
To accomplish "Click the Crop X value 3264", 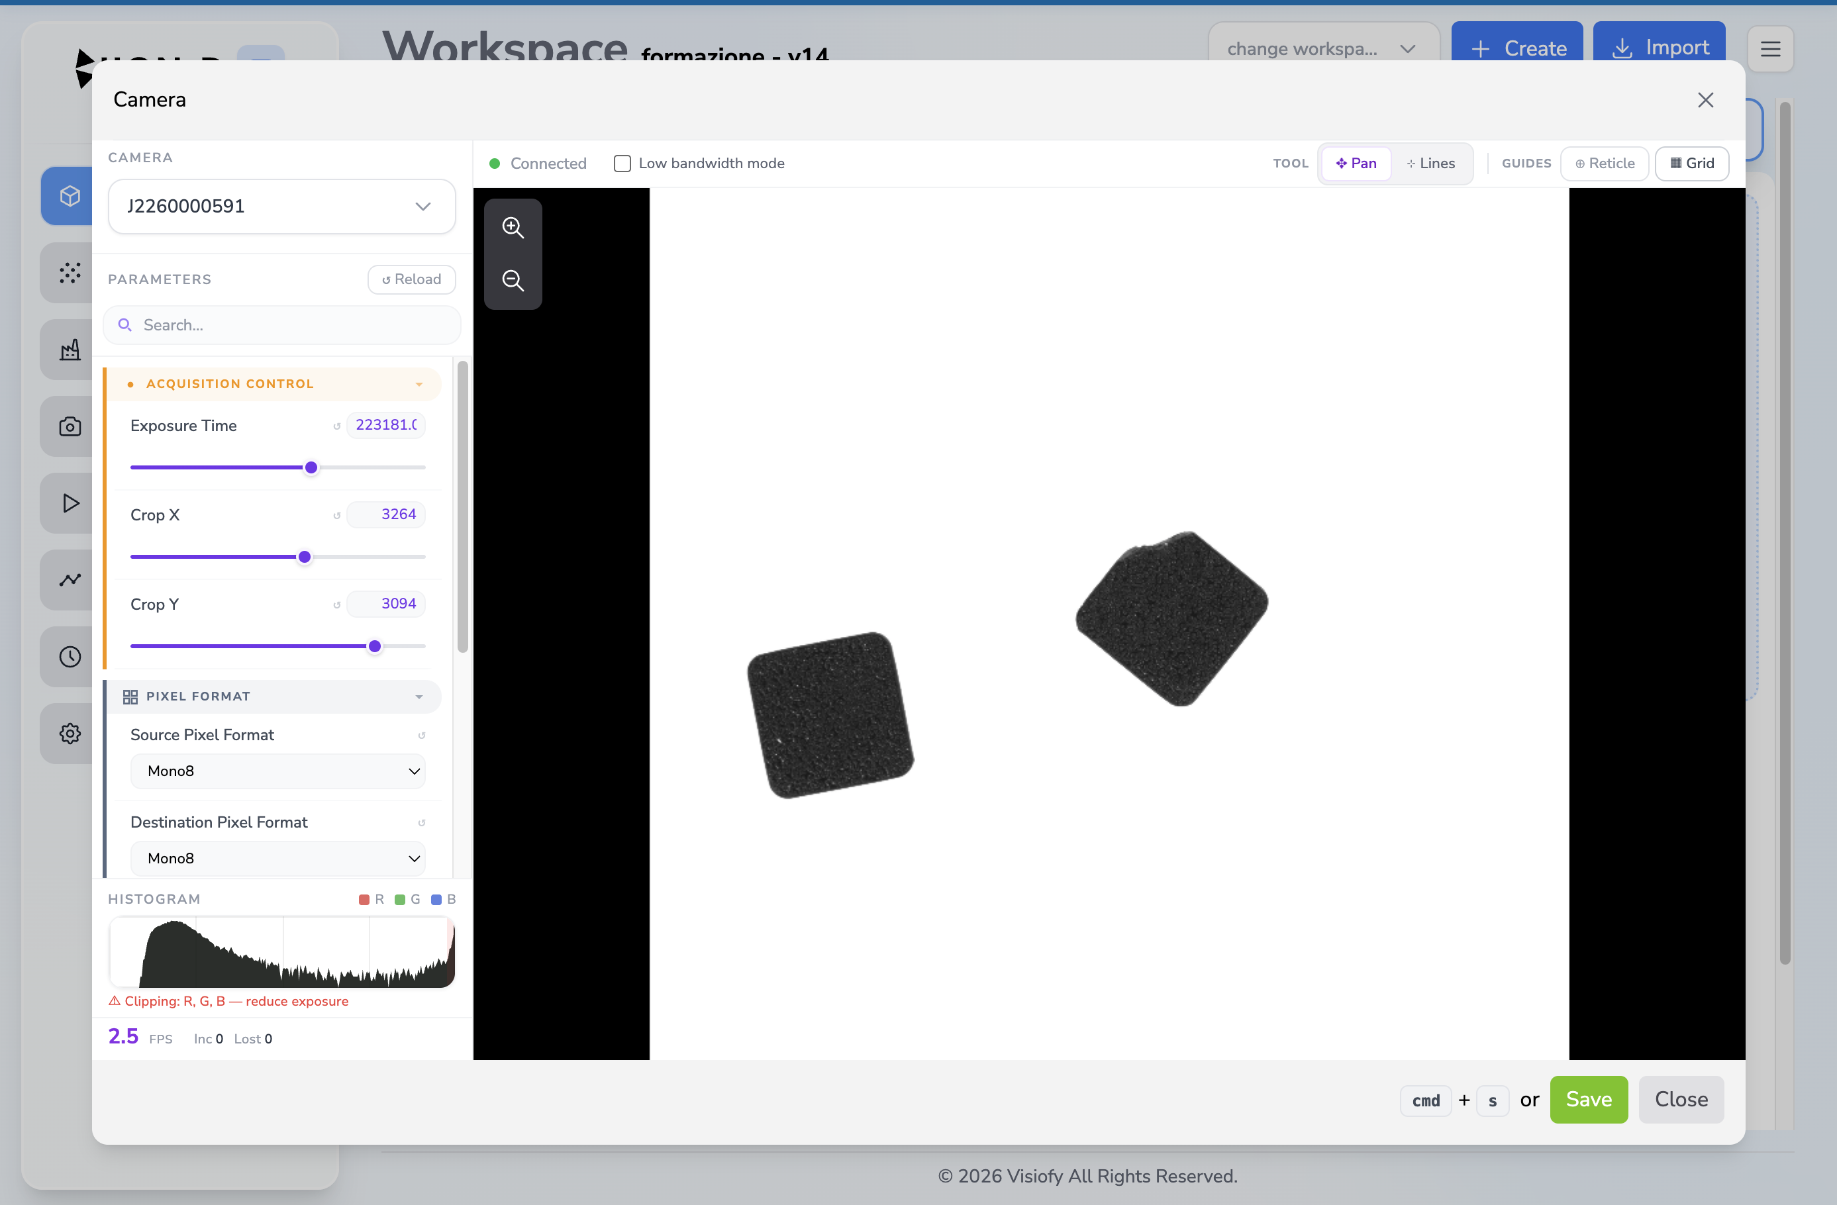I will pos(386,515).
